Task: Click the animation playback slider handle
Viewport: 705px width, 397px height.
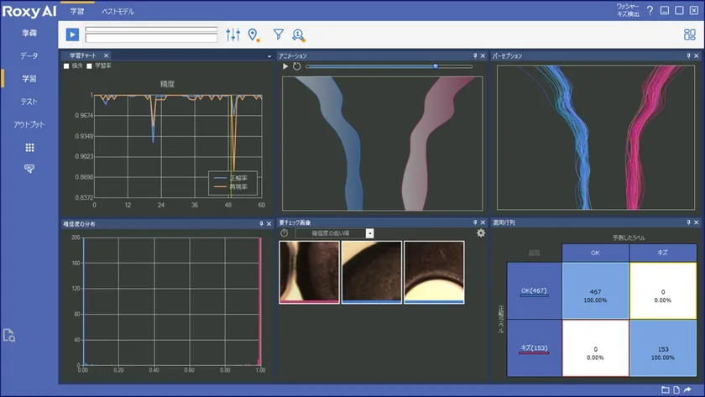Action: tap(435, 65)
